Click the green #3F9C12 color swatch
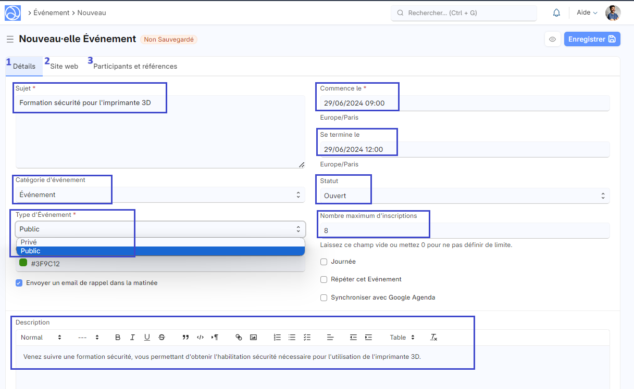 click(23, 263)
